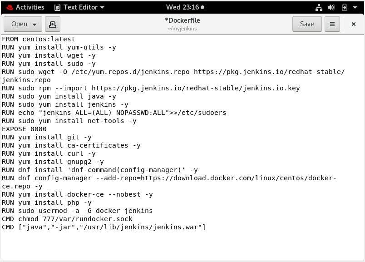Click the volume icon in the system tray
365x262 pixels.
(x=331, y=7)
